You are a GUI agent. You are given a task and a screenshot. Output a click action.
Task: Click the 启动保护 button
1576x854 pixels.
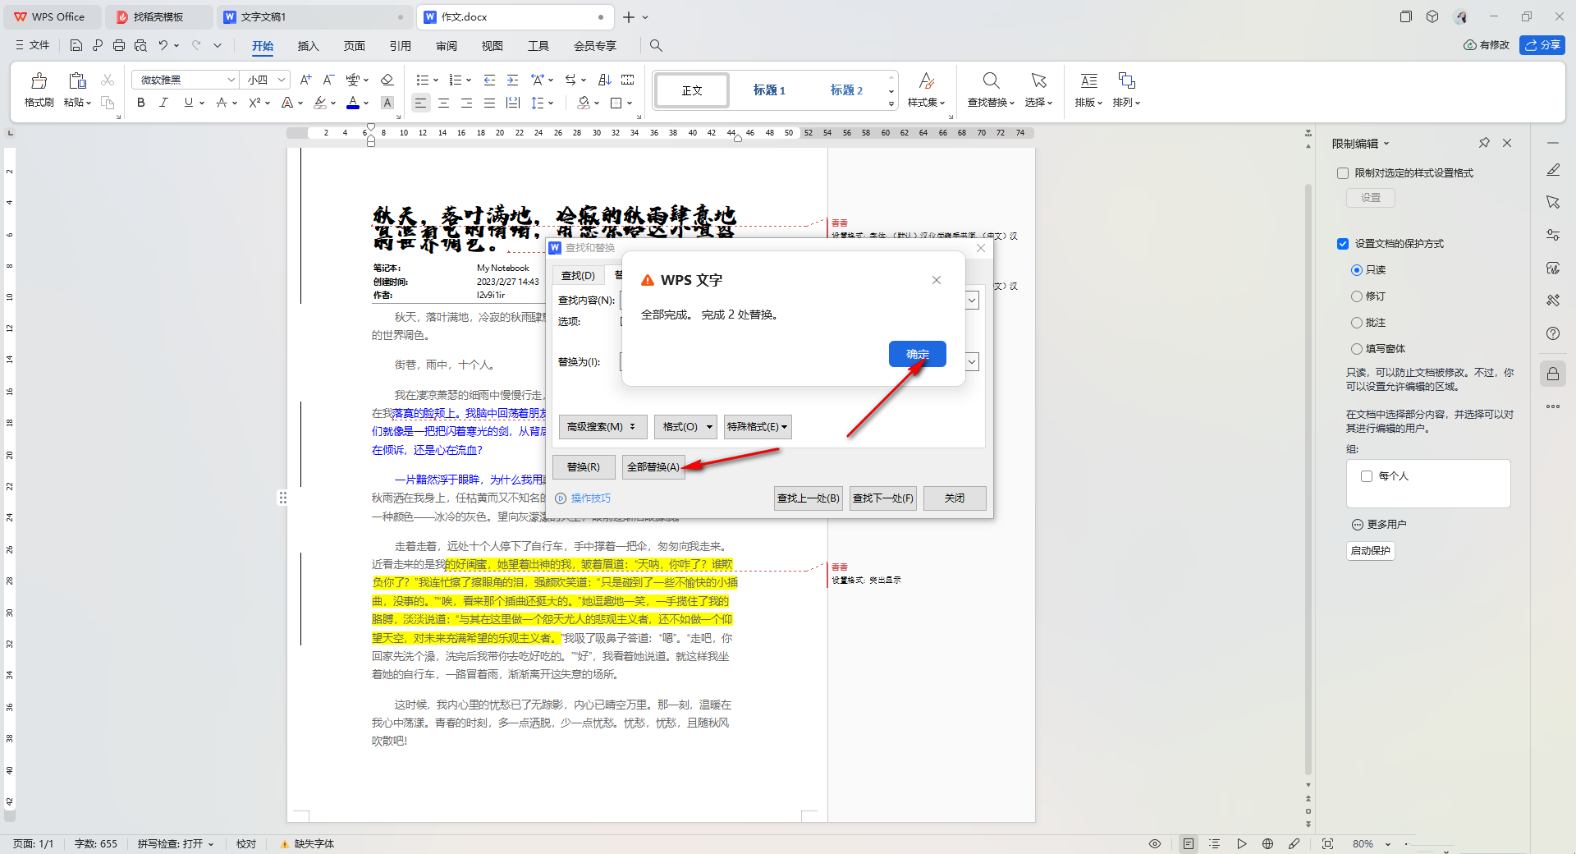(x=1371, y=551)
